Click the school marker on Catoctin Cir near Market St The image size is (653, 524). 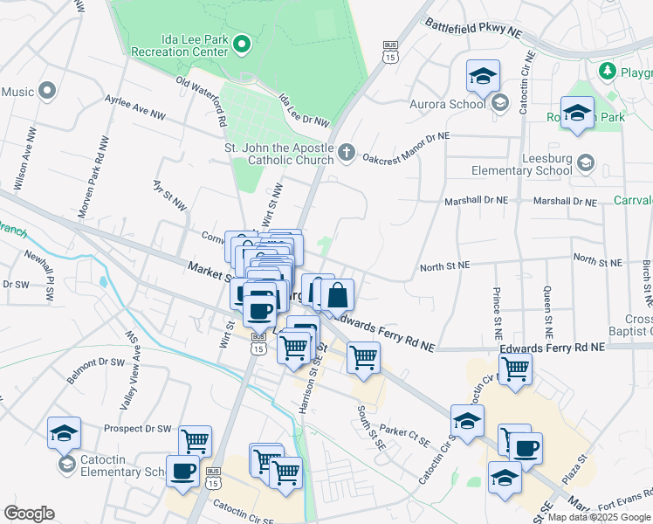(x=467, y=422)
